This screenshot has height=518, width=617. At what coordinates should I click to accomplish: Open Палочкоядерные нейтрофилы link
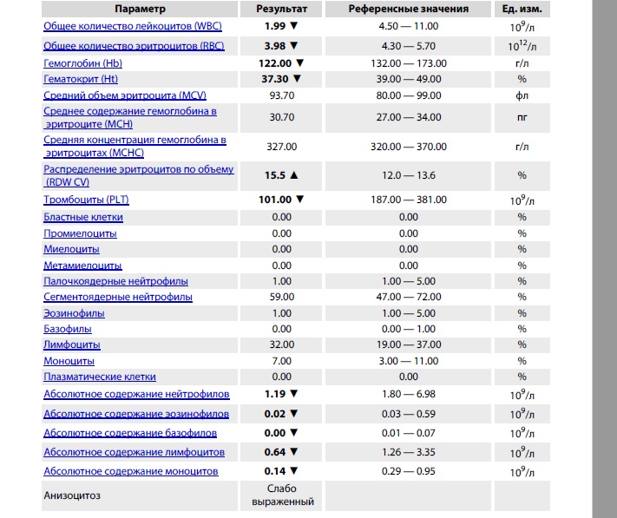click(115, 281)
